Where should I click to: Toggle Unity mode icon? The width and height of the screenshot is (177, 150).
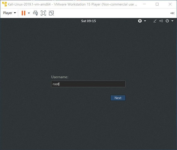pyautogui.click(x=51, y=13)
